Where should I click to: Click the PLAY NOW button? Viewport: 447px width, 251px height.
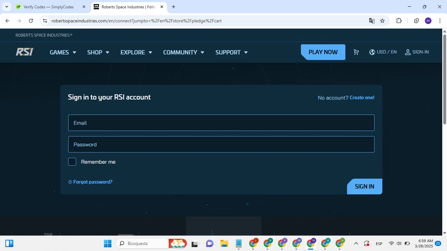[323, 52]
